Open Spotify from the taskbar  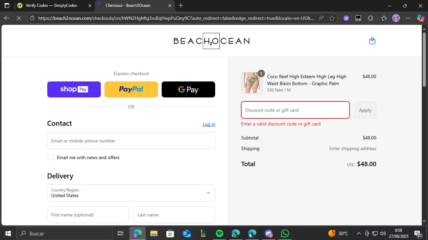point(219,233)
